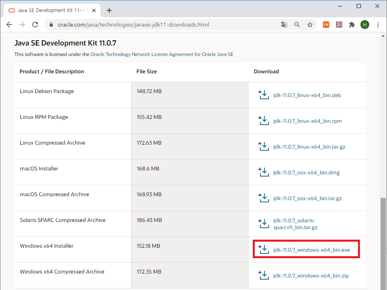
Task: Select the Linux RPM Package text
Action: point(44,117)
